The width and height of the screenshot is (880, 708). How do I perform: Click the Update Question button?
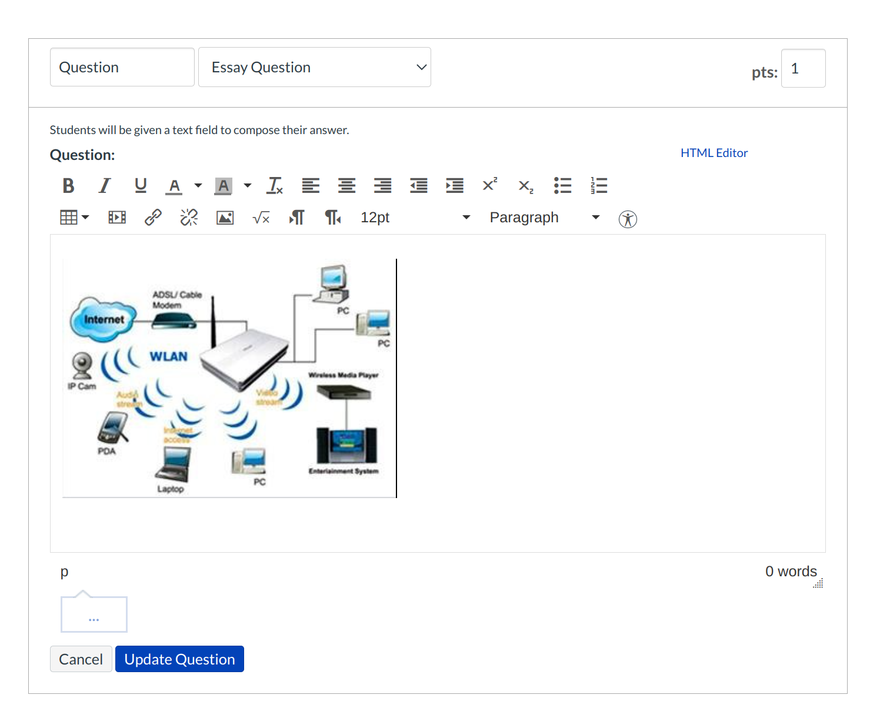click(x=179, y=659)
